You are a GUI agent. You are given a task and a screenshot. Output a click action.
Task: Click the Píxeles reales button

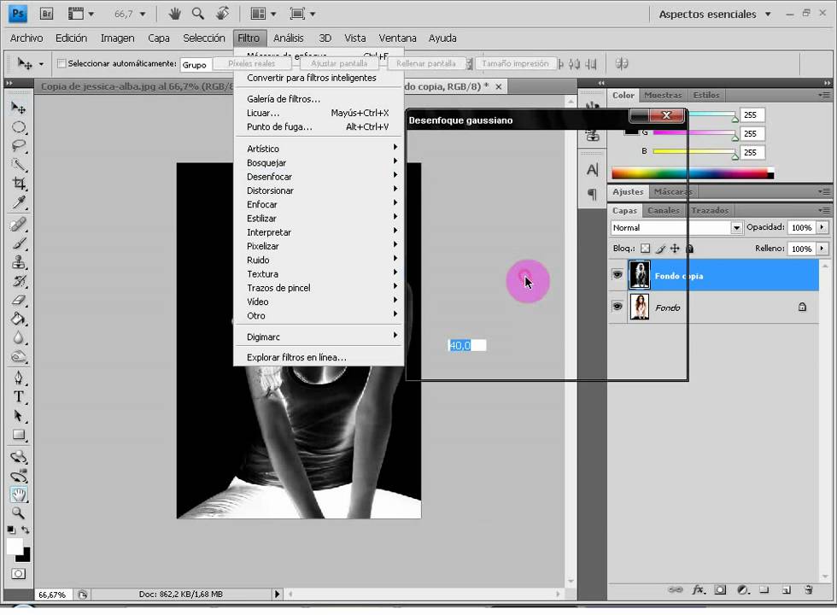[x=251, y=63]
